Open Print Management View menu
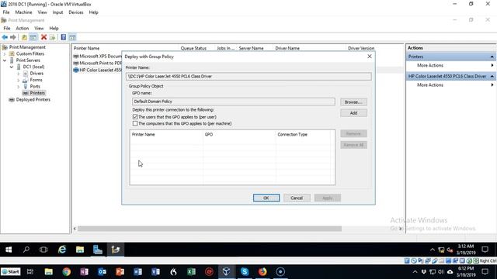This screenshot has height=279, width=497. (x=39, y=28)
